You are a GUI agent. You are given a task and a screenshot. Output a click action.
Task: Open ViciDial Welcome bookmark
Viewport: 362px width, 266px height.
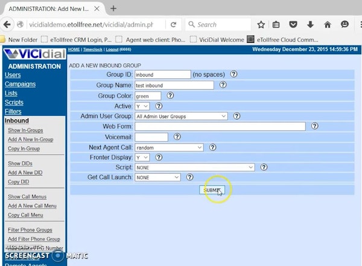(x=217, y=40)
